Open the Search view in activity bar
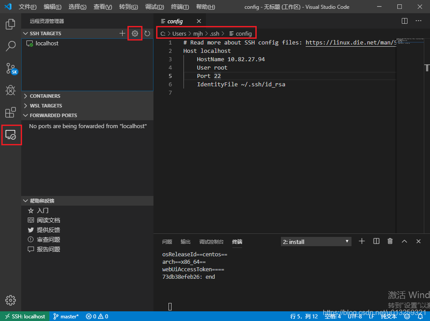Viewport: 430px width, 321px height. [11, 46]
